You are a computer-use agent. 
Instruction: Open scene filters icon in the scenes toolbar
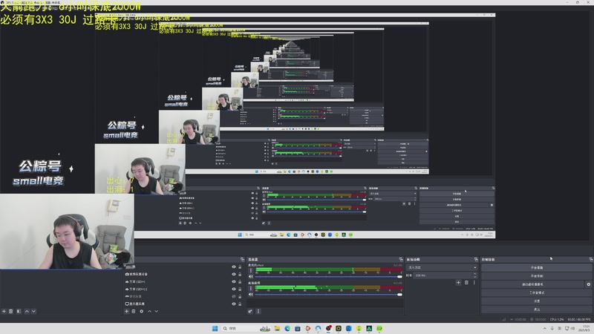pos(19,311)
